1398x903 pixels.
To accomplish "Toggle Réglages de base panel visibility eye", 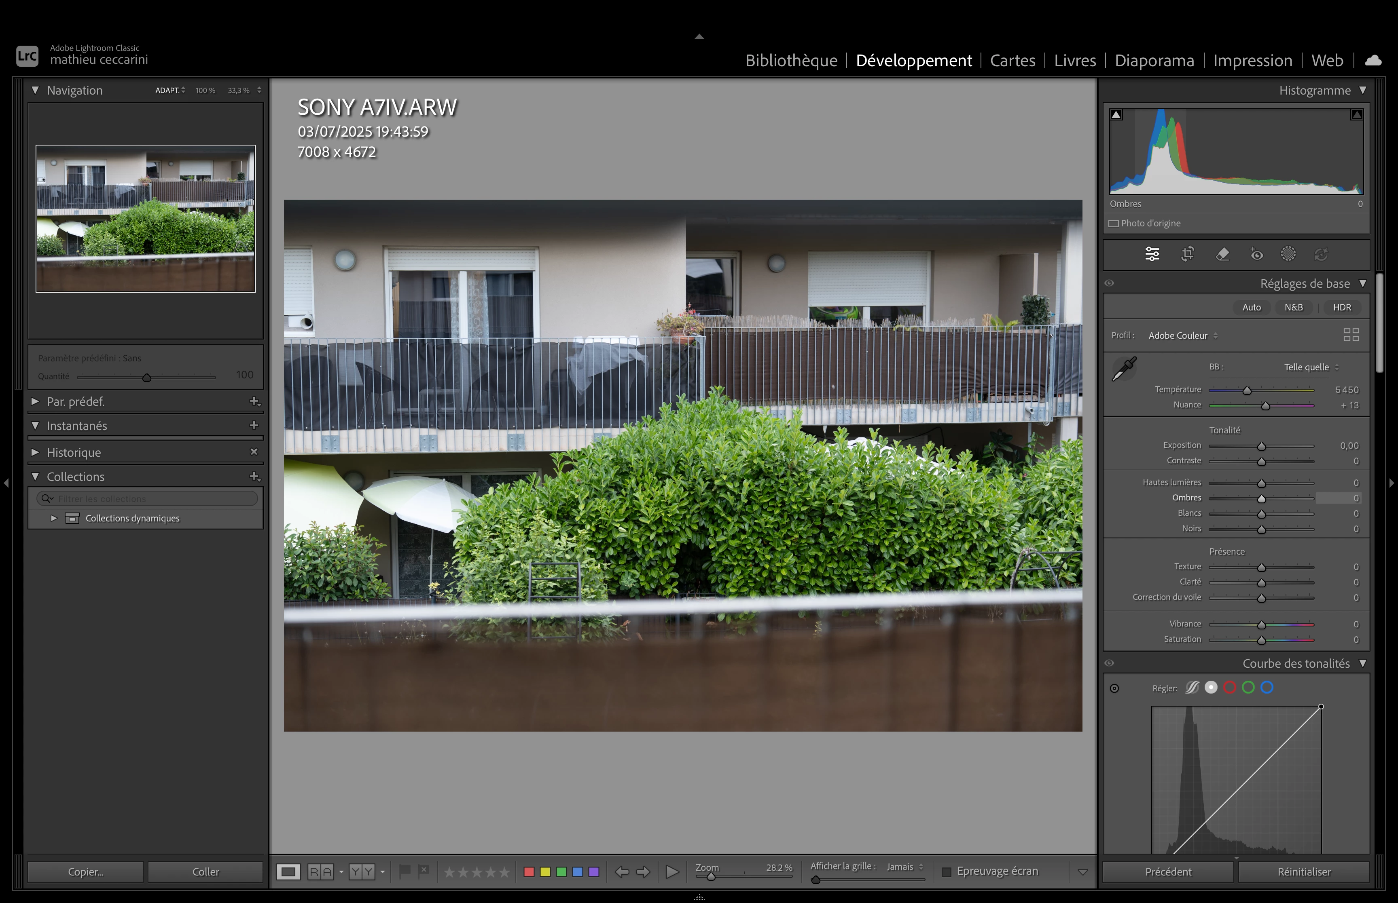I will 1109,283.
